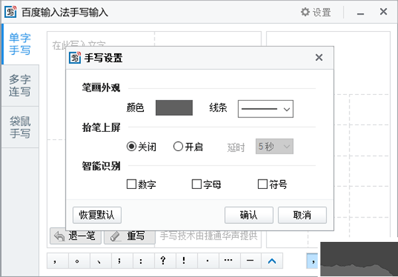Click the 恢复默认 button
This screenshot has height=277, width=398.
click(97, 215)
